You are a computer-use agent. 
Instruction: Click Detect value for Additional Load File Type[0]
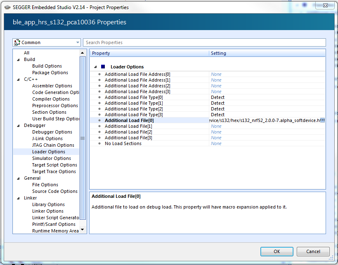point(218,98)
